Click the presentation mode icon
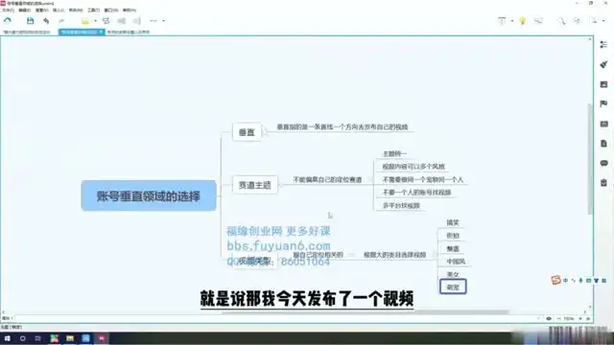 pos(502,21)
